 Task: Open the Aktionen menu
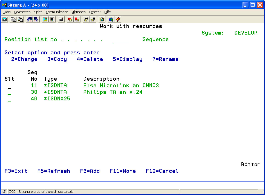(79, 12)
